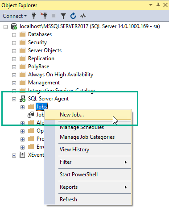Collapse the localhost server node
Screen dimensions: 169x208
6,27
